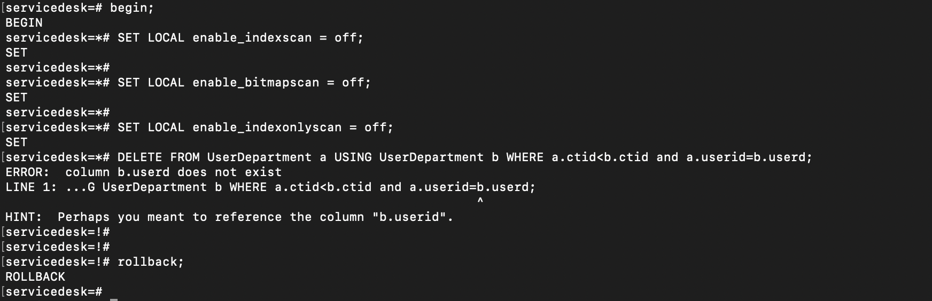This screenshot has height=301, width=932.
Task: Click the USING keyword in the DELETE statement
Action: (353, 157)
